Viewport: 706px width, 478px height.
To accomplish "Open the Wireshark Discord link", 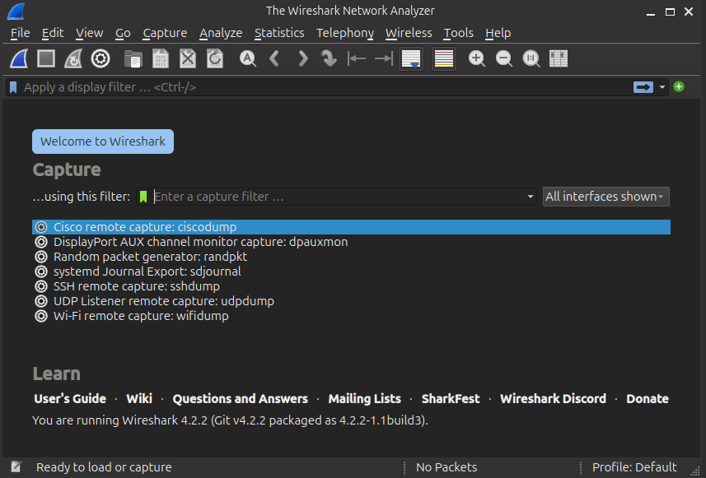I will (x=553, y=399).
